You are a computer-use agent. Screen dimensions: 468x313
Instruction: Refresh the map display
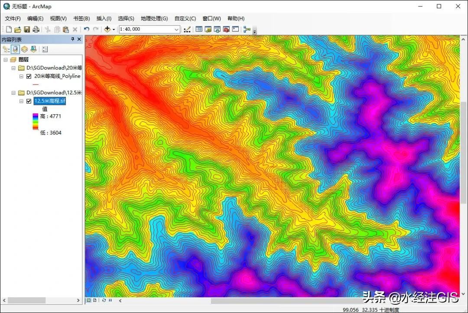(104, 300)
